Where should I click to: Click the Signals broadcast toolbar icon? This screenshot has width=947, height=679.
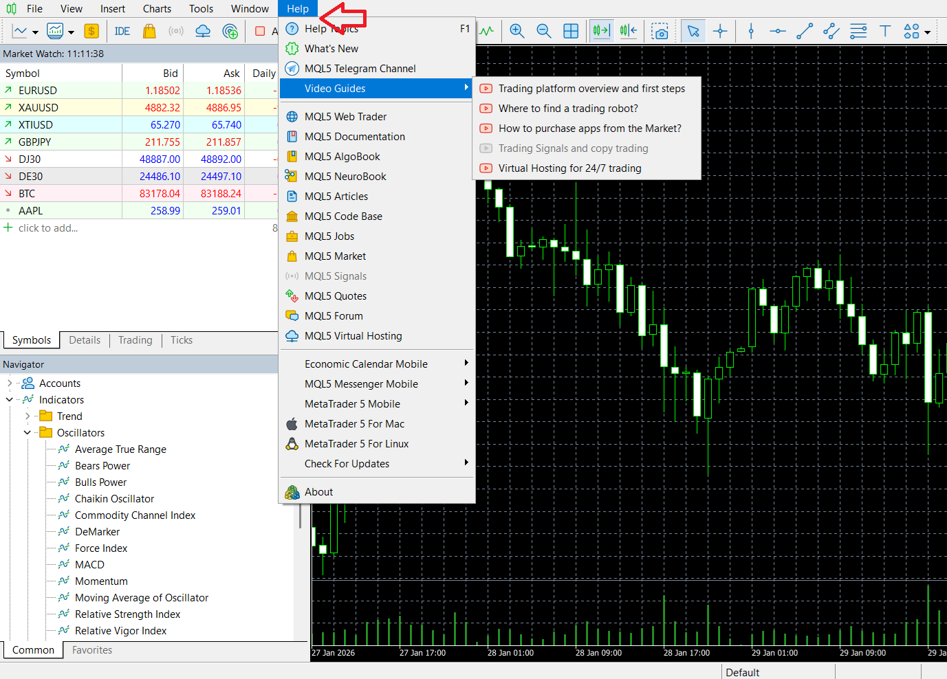click(176, 31)
